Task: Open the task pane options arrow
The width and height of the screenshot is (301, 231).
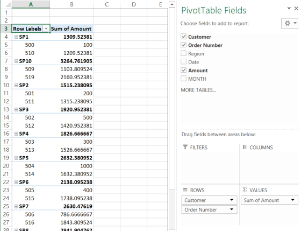Action: click(289, 8)
